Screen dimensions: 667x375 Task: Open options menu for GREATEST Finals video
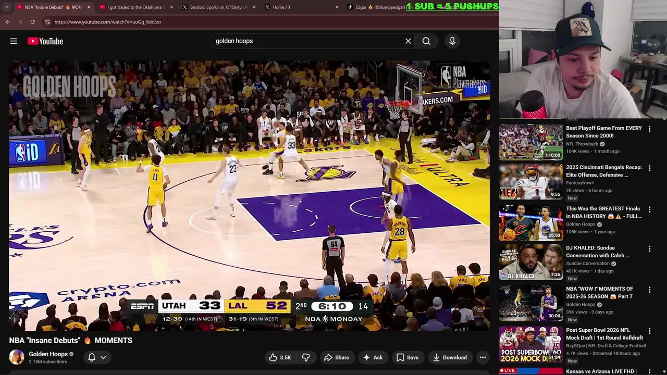click(649, 209)
